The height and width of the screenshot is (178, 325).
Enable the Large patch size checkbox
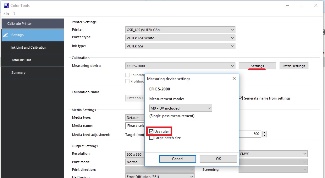tap(151, 138)
